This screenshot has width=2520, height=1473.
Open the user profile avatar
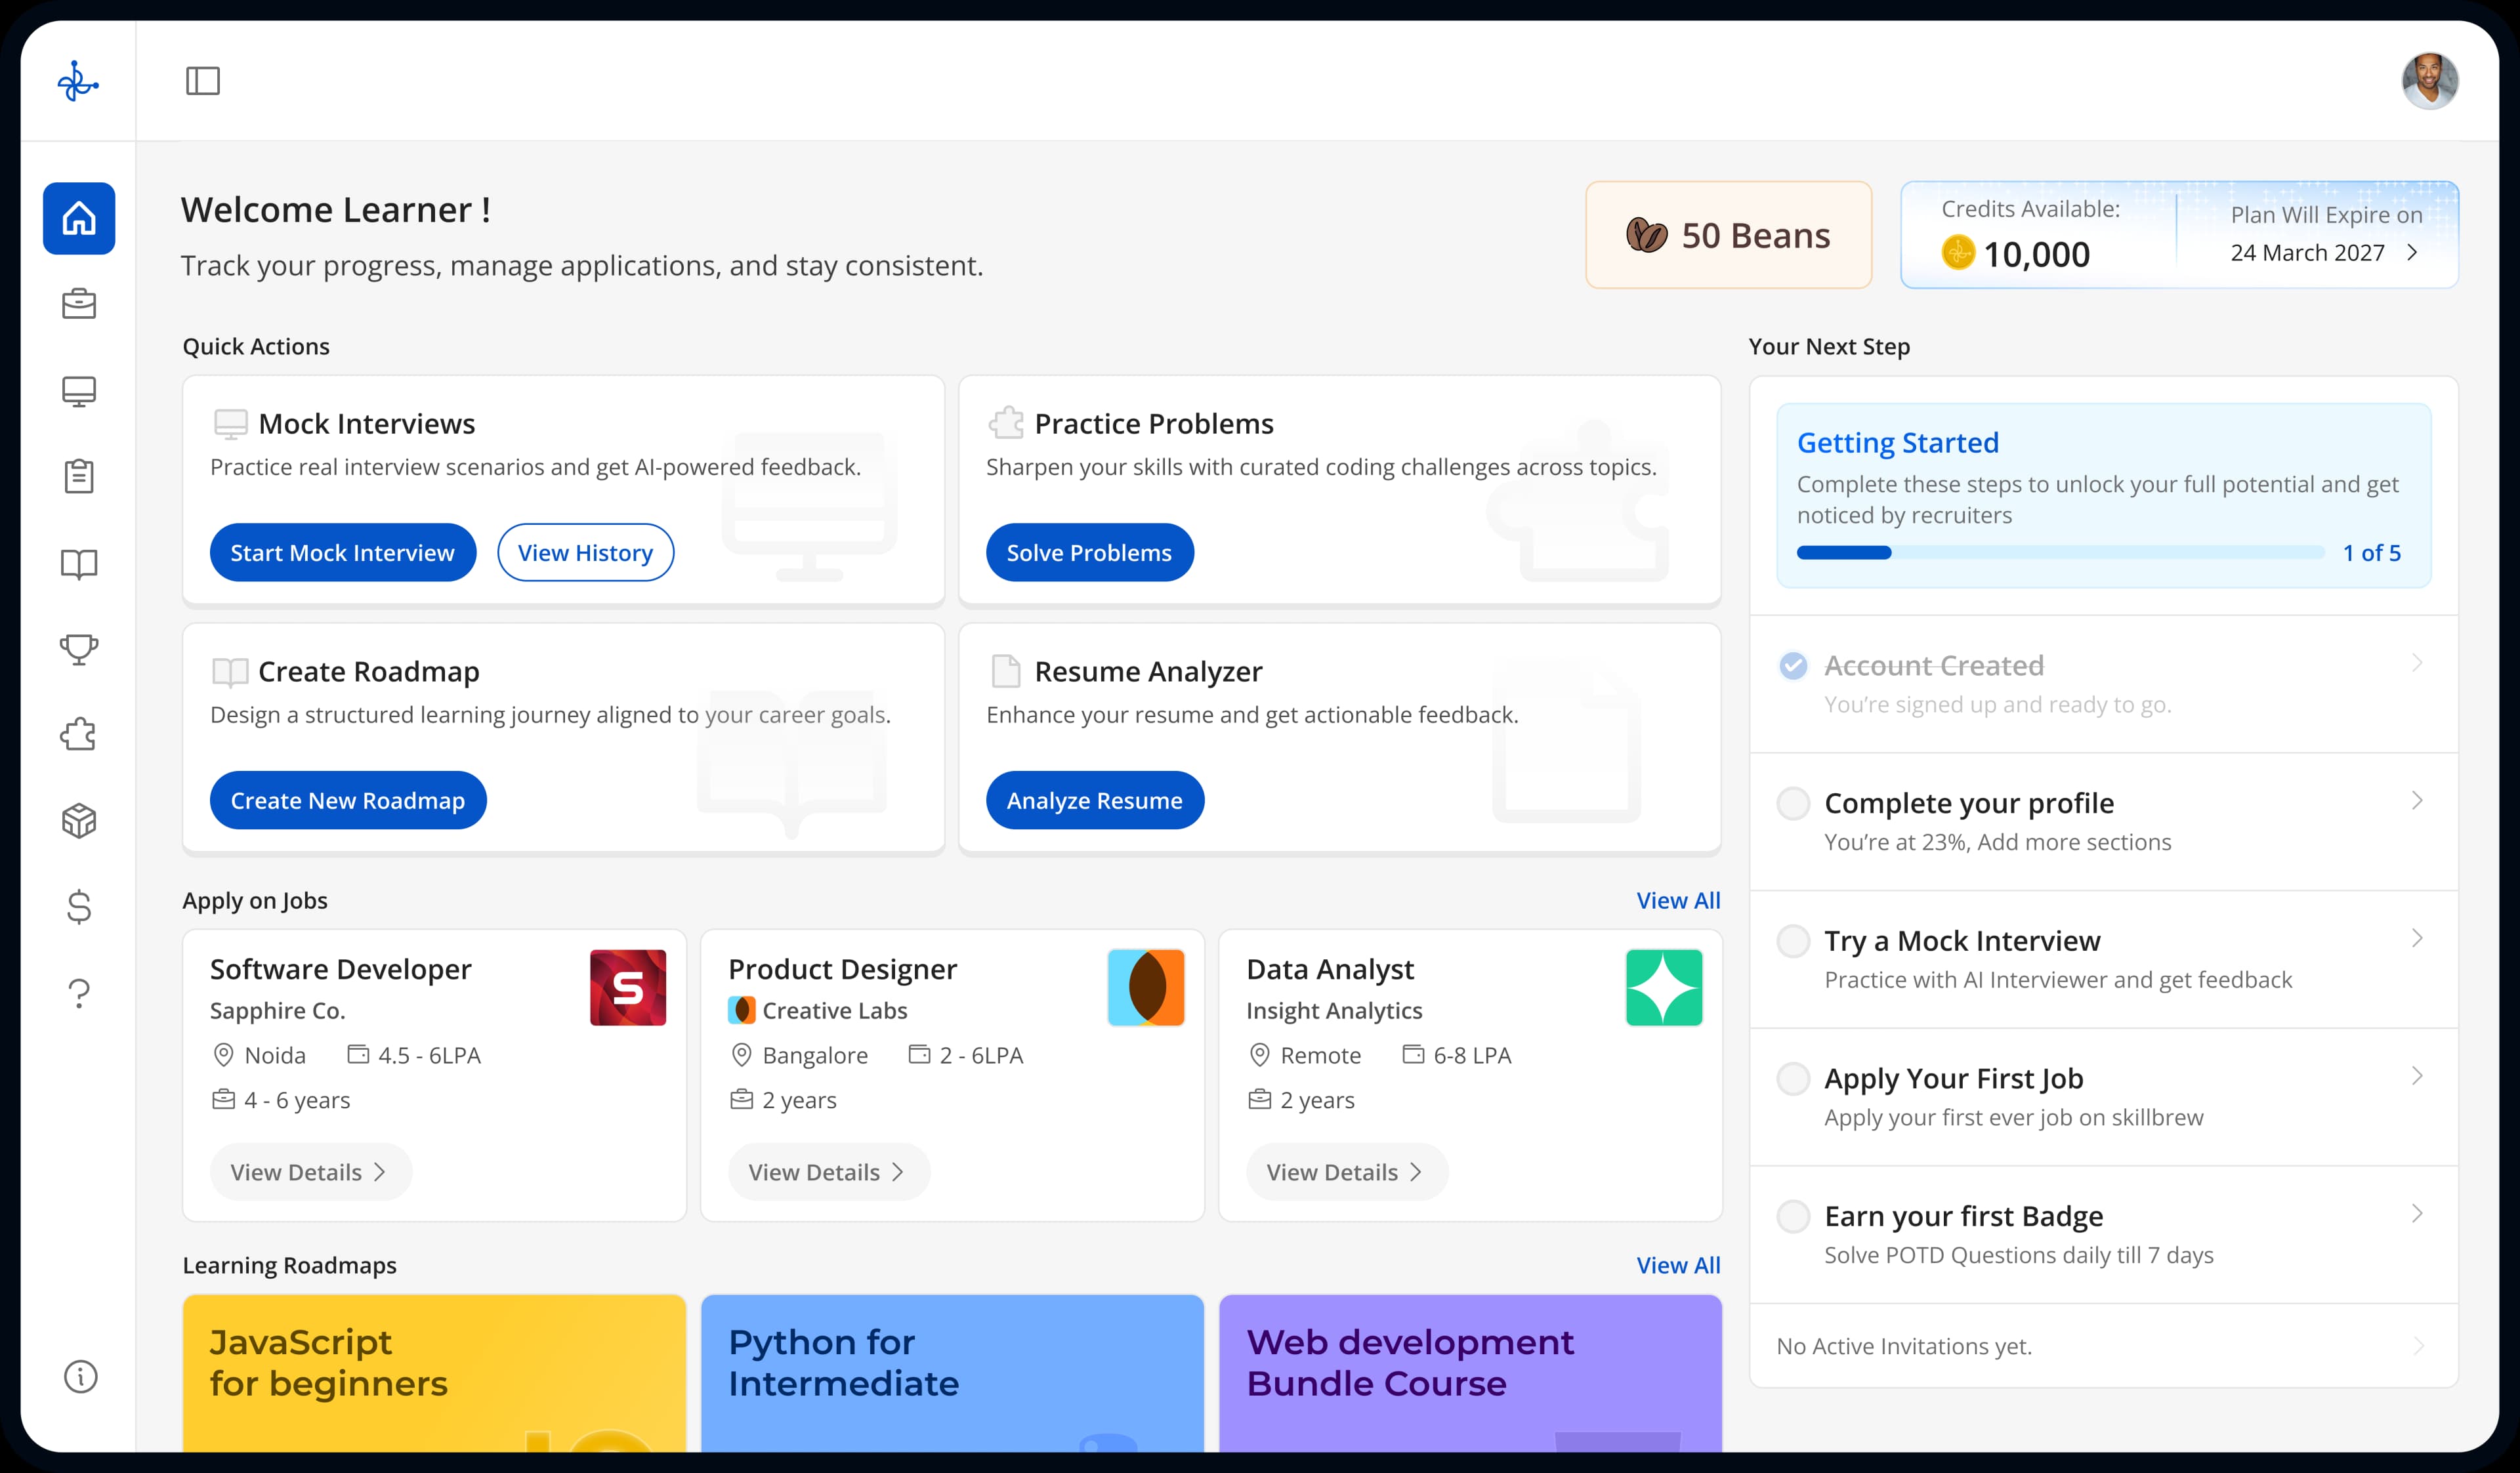[2429, 81]
